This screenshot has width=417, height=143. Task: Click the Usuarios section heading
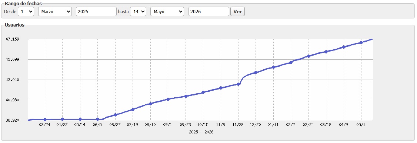14,25
